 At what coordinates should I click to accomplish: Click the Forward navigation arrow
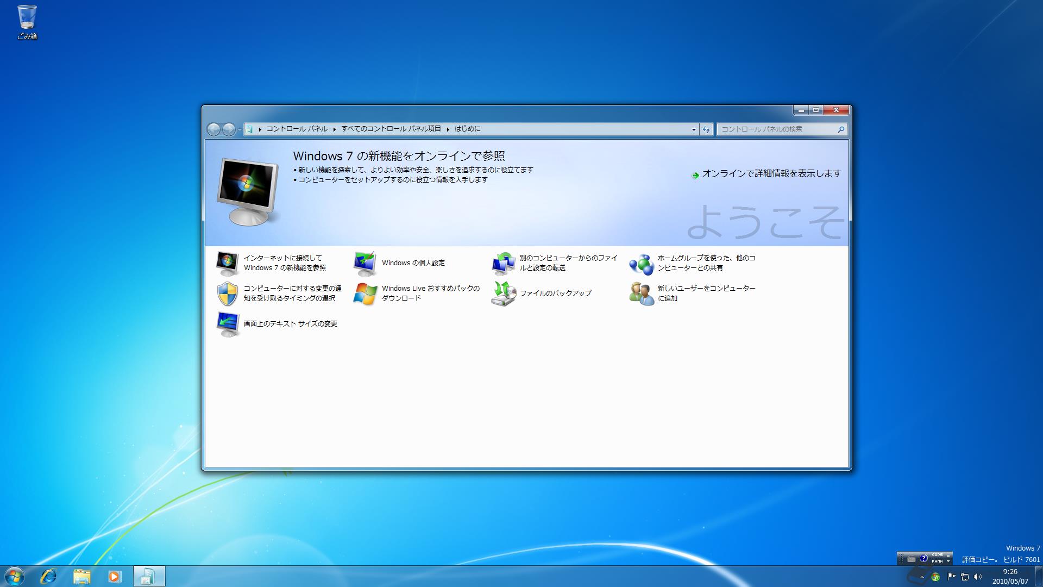coord(229,129)
